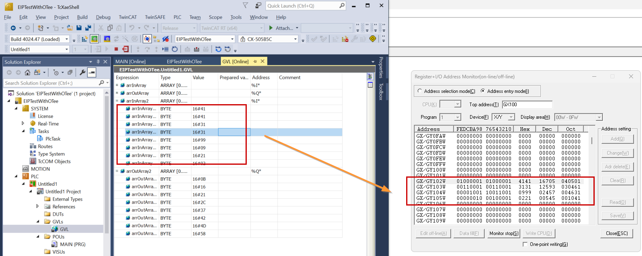Enable the One-point writing checkbox

(525, 244)
